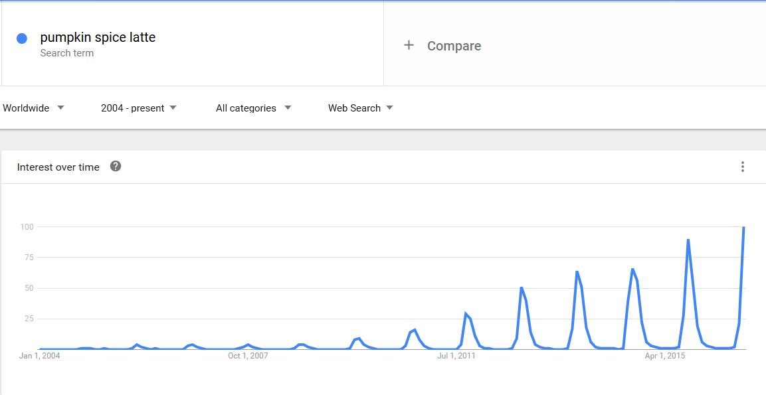Click the Apr 1, 2015 axis label
Screen dimensions: 766x395
tap(665, 356)
